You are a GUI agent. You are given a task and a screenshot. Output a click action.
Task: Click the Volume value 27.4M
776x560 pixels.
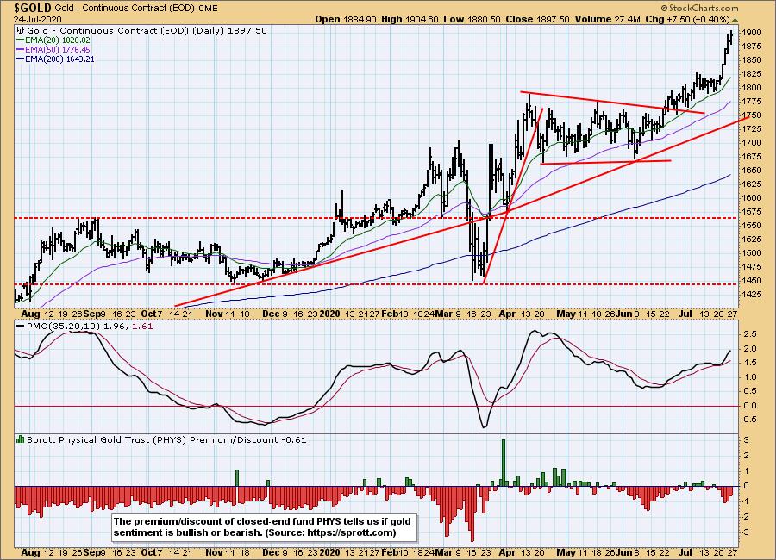pyautogui.click(x=628, y=19)
